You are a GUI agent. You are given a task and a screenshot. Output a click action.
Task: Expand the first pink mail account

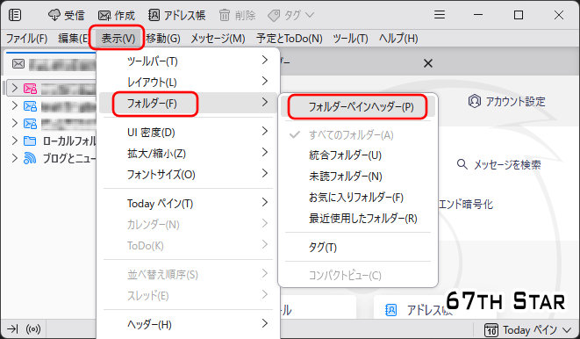point(14,88)
